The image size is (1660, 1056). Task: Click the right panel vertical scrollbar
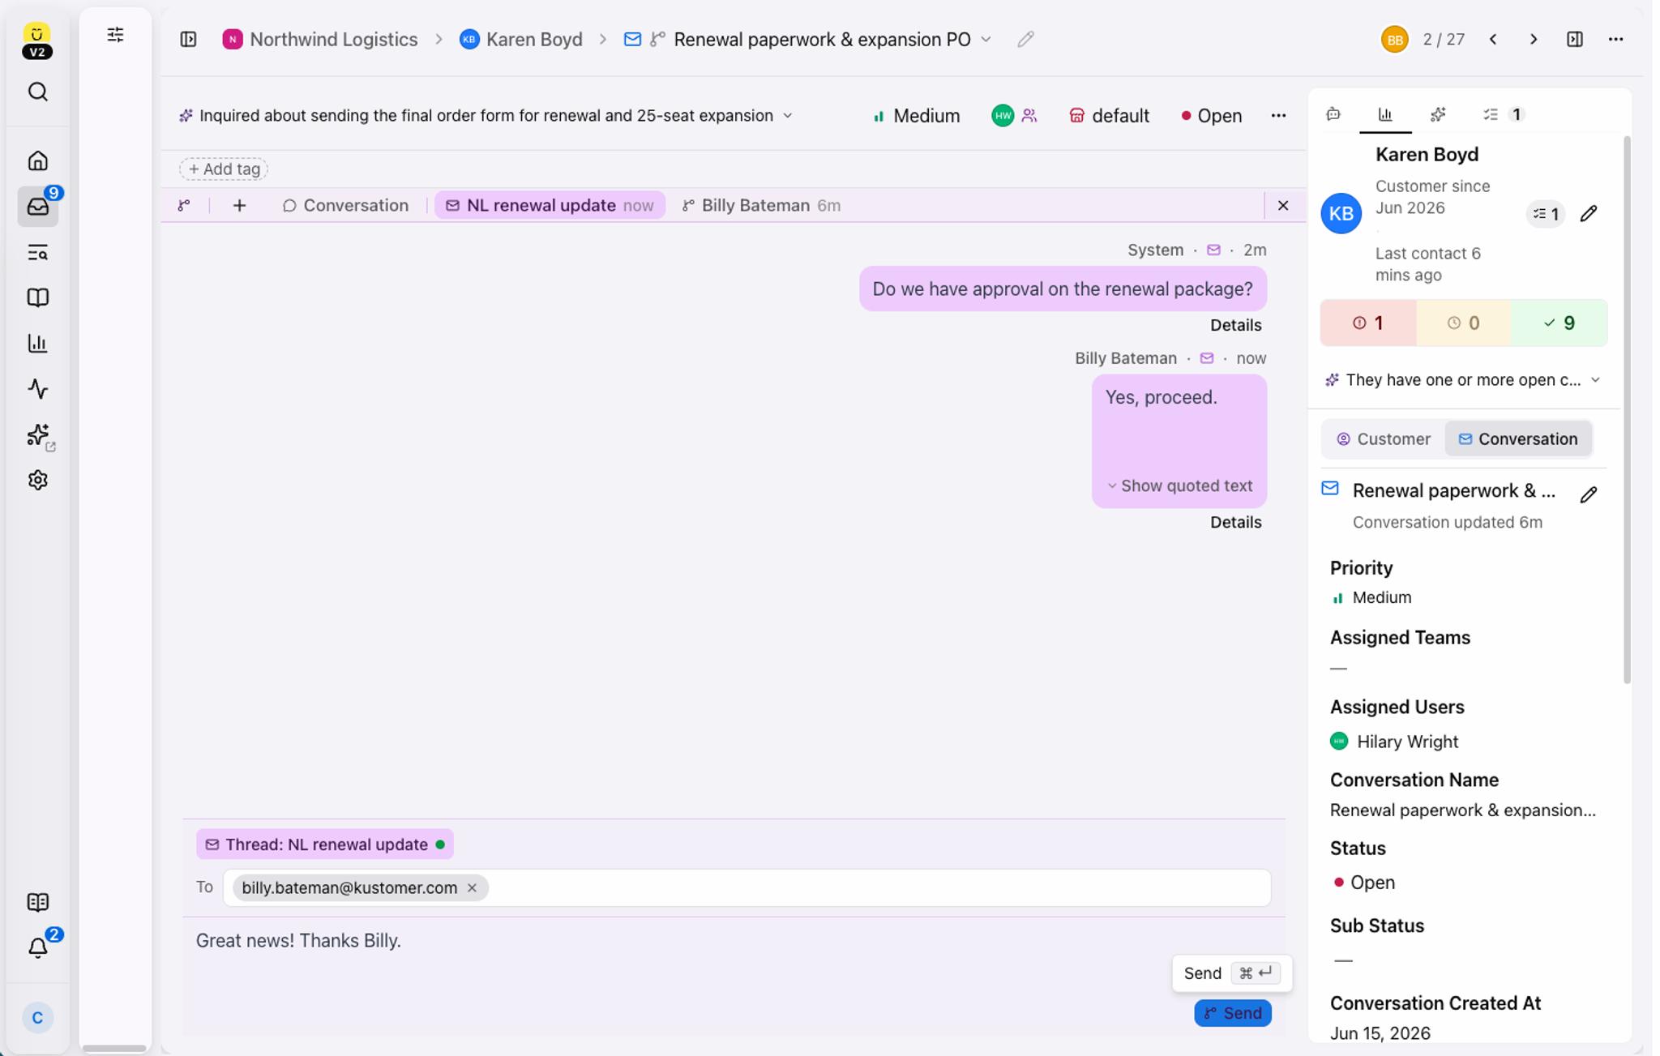pyautogui.click(x=1626, y=409)
